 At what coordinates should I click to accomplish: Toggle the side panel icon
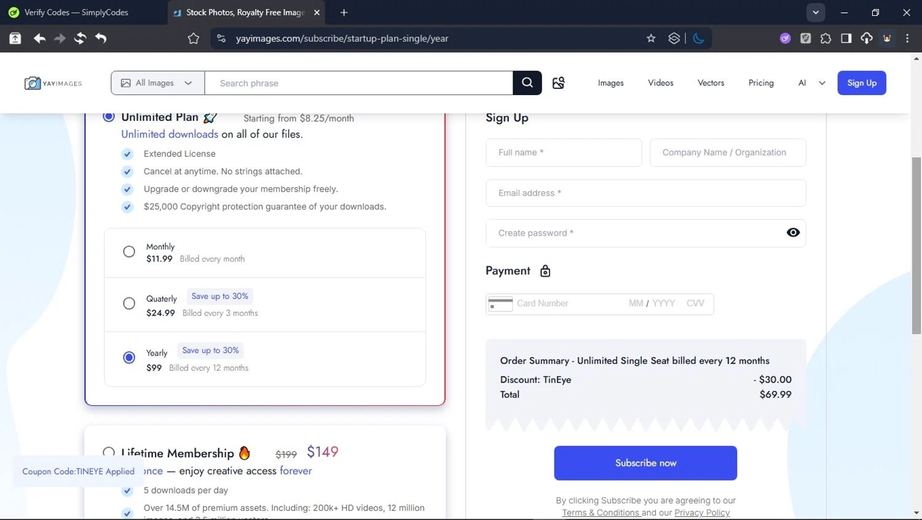pyautogui.click(x=846, y=38)
